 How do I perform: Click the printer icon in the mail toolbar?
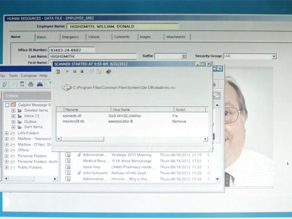click(31, 84)
